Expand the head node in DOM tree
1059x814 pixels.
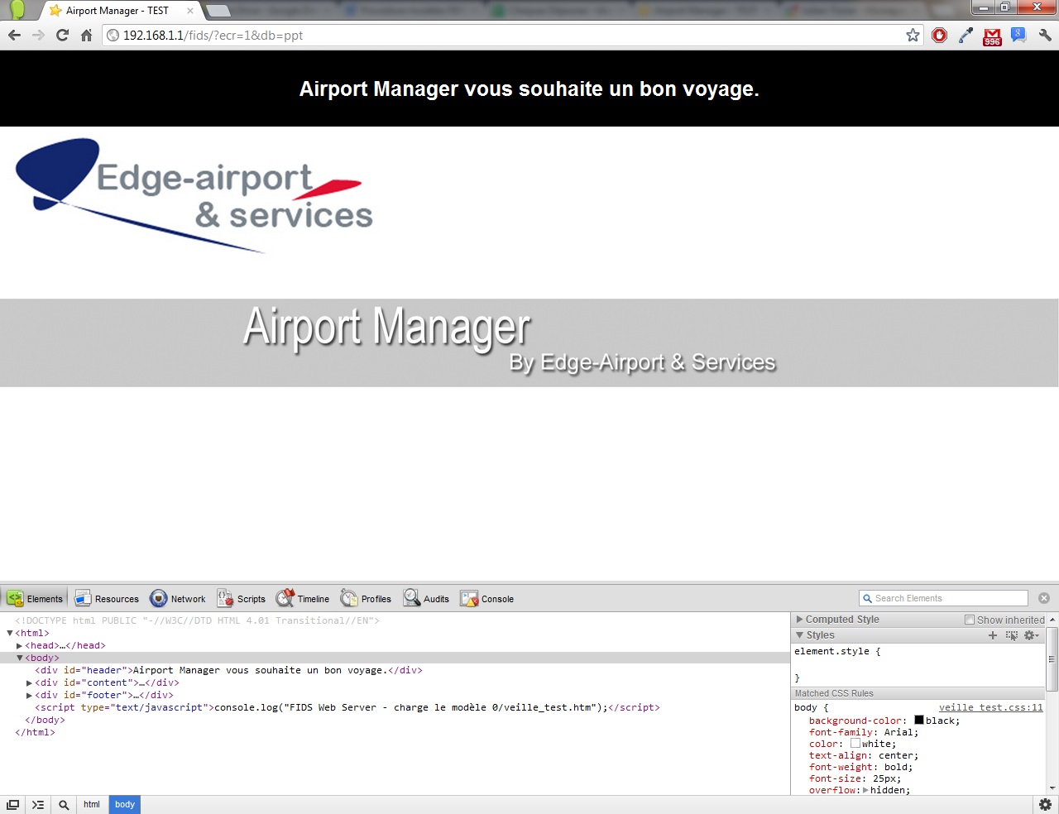(x=20, y=645)
